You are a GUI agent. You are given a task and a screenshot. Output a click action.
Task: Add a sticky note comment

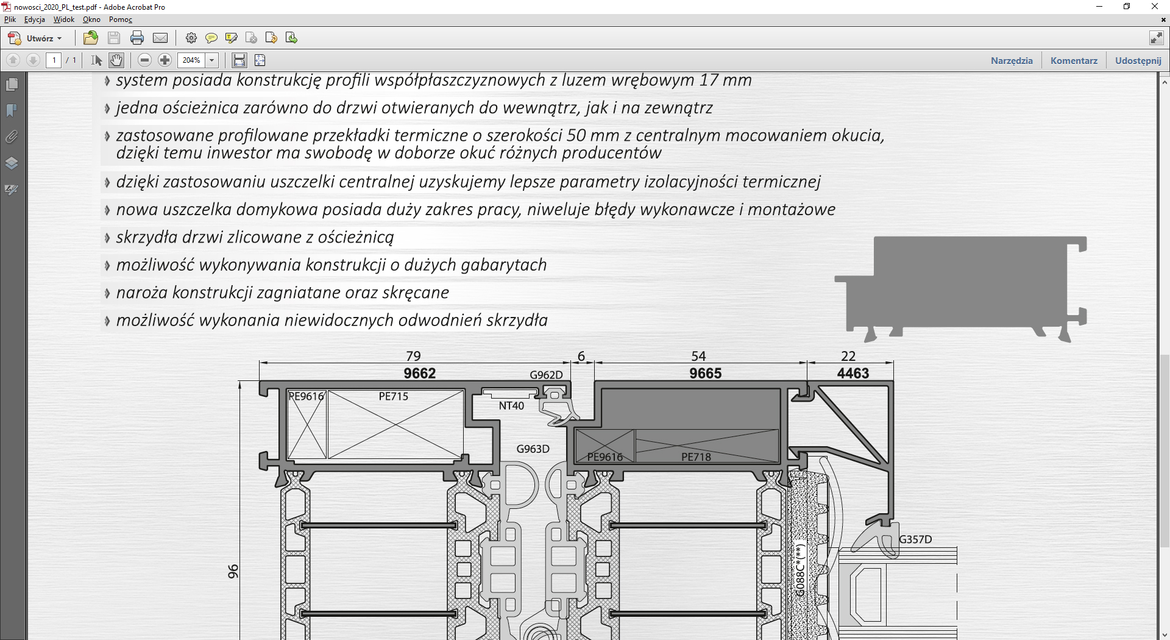(211, 38)
